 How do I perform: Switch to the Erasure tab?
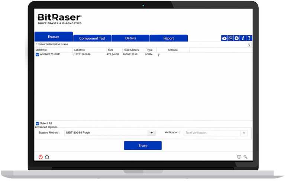point(54,37)
